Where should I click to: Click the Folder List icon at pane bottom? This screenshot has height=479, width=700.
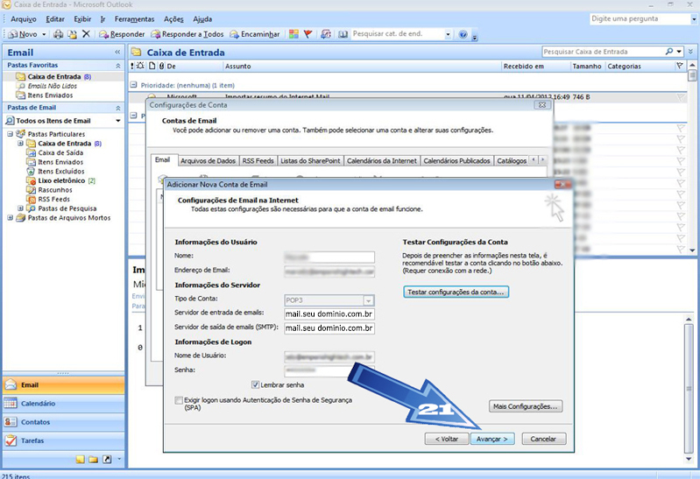[x=93, y=460]
